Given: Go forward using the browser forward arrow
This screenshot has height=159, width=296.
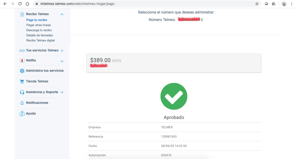Looking at the screenshot, I should coord(12,4).
